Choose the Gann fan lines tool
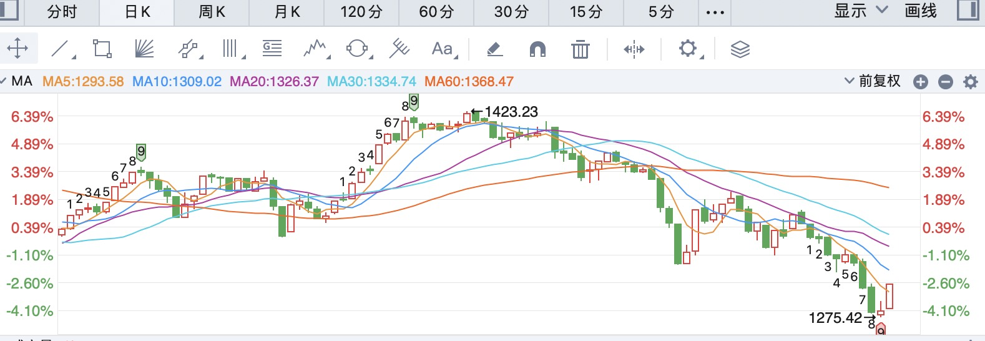Screen dimensions: 985x341 point(144,48)
